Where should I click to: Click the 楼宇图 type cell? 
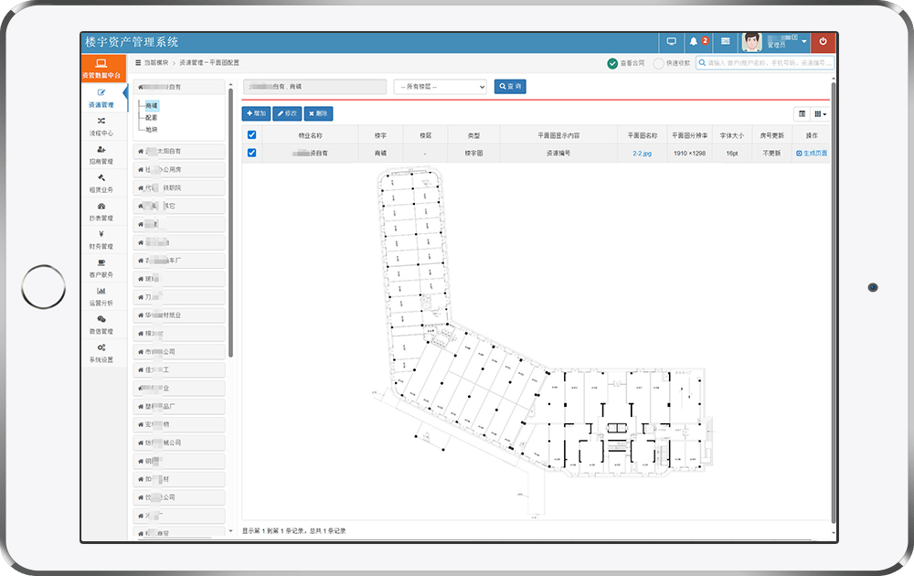473,154
